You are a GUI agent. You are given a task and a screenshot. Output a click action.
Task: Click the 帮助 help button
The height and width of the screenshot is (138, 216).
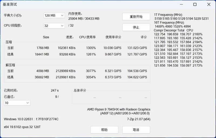[x=104, y=130]
